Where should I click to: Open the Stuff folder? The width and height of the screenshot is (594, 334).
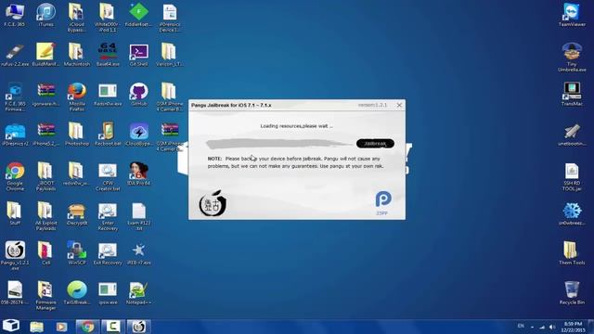[x=15, y=213]
